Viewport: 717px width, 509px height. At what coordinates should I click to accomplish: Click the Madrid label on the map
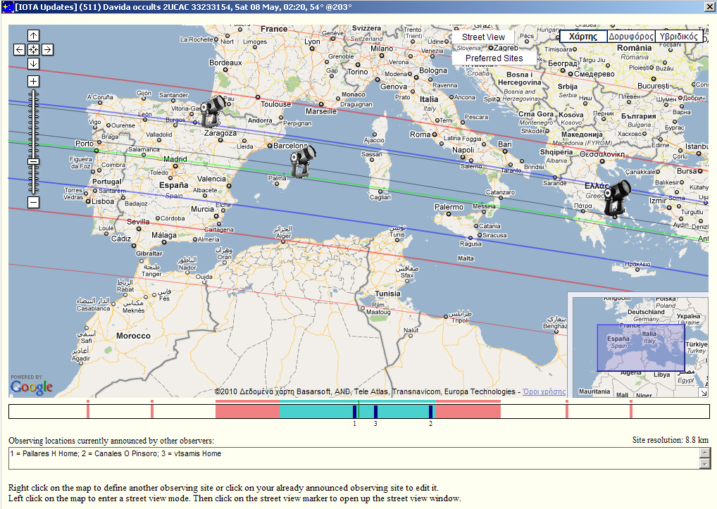[175, 158]
